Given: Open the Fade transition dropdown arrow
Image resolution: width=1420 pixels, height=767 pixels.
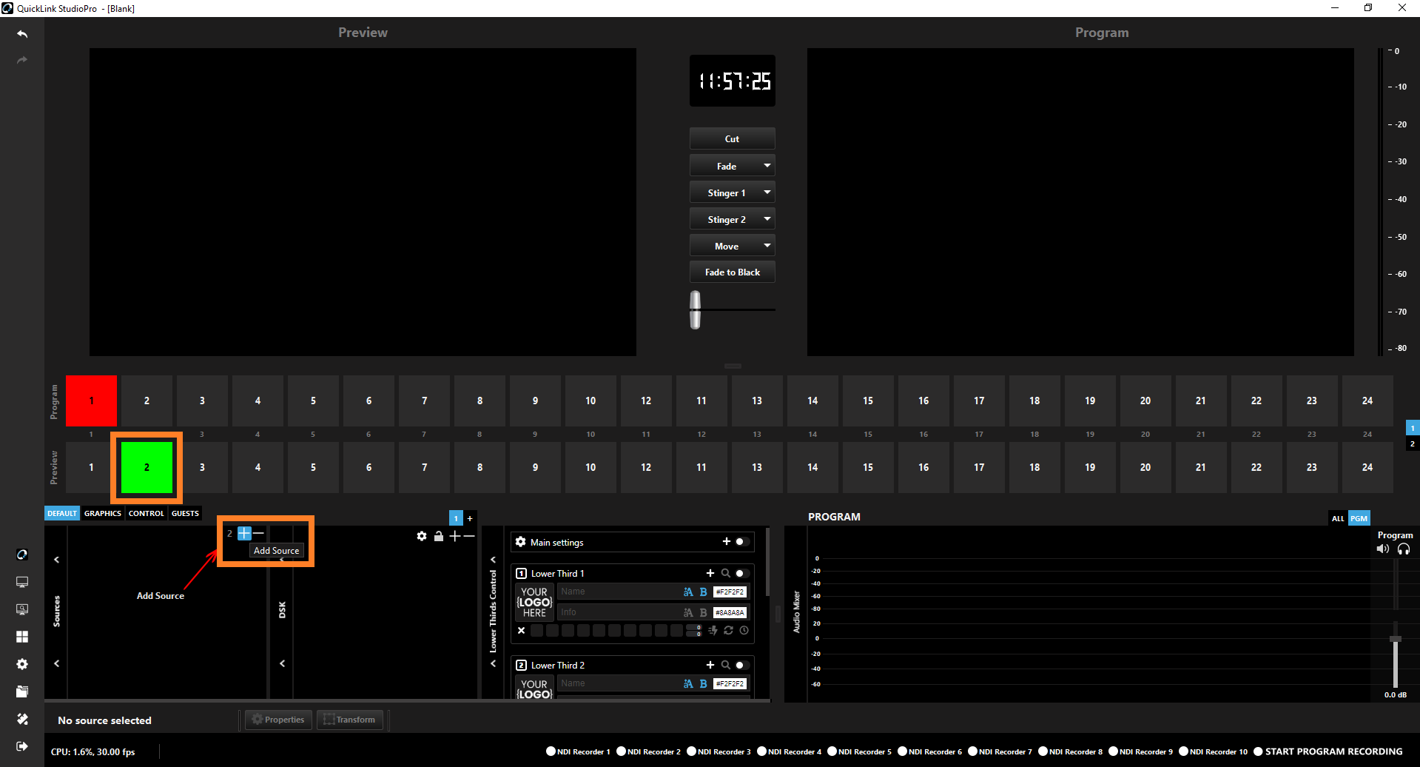Looking at the screenshot, I should (x=767, y=166).
